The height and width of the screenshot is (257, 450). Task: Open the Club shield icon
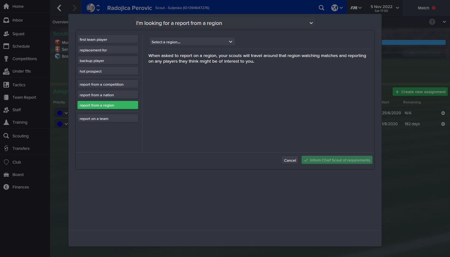(x=6, y=162)
